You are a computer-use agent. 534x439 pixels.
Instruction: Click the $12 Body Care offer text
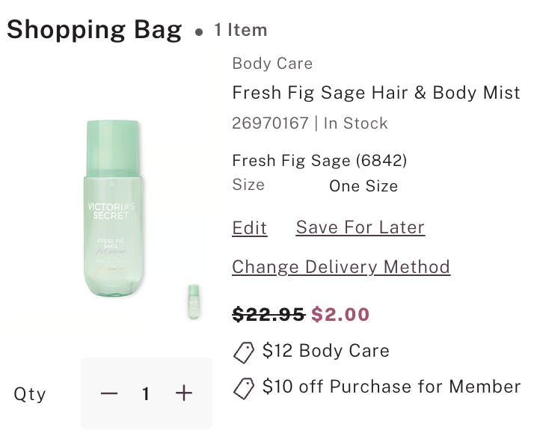coord(325,351)
